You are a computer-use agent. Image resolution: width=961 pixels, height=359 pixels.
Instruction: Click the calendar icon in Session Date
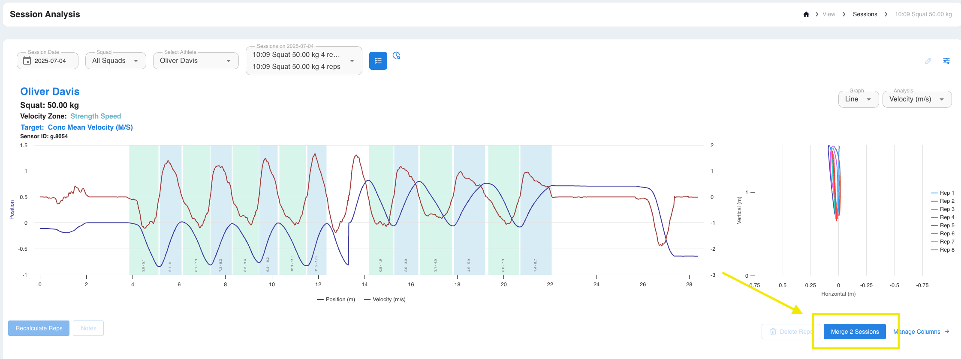click(x=27, y=60)
